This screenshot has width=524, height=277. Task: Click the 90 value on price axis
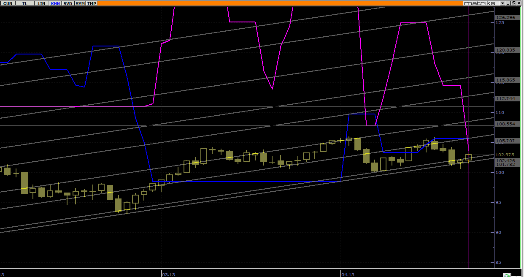tap(499, 232)
